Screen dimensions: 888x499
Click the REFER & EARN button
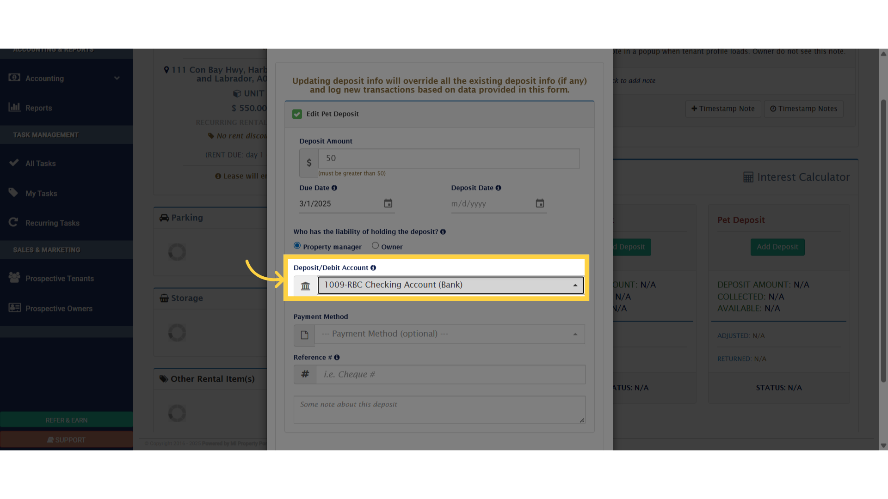(x=67, y=420)
